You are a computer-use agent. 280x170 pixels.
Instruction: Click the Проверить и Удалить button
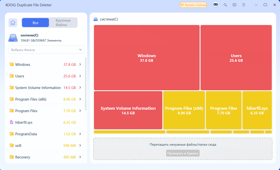tap(183, 153)
